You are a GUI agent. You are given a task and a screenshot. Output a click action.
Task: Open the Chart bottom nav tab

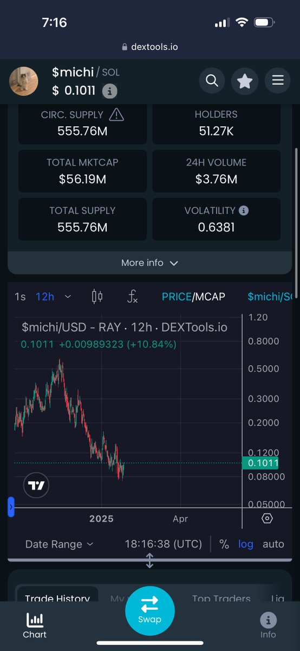pyautogui.click(x=35, y=625)
